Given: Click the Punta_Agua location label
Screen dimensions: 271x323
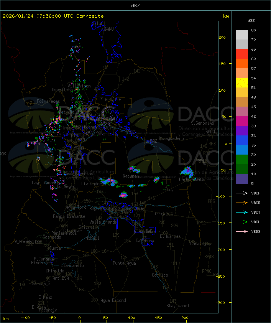Looking at the screenshot, I should 124,263.
